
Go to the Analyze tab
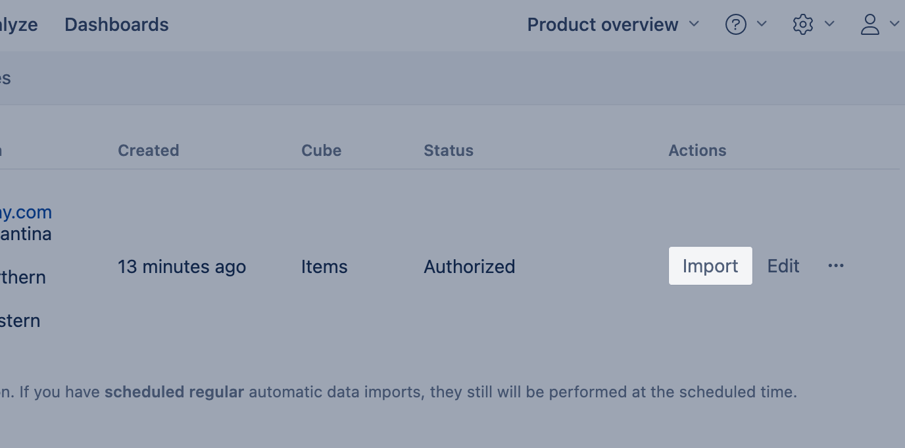coord(18,25)
